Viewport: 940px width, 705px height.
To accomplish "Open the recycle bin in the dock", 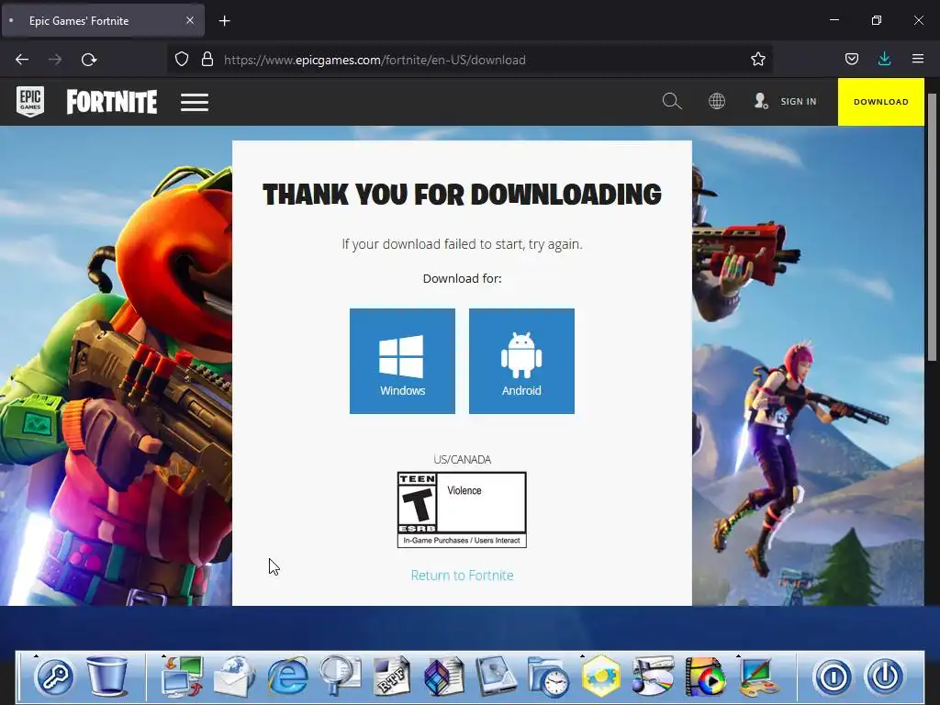I will pos(107,677).
